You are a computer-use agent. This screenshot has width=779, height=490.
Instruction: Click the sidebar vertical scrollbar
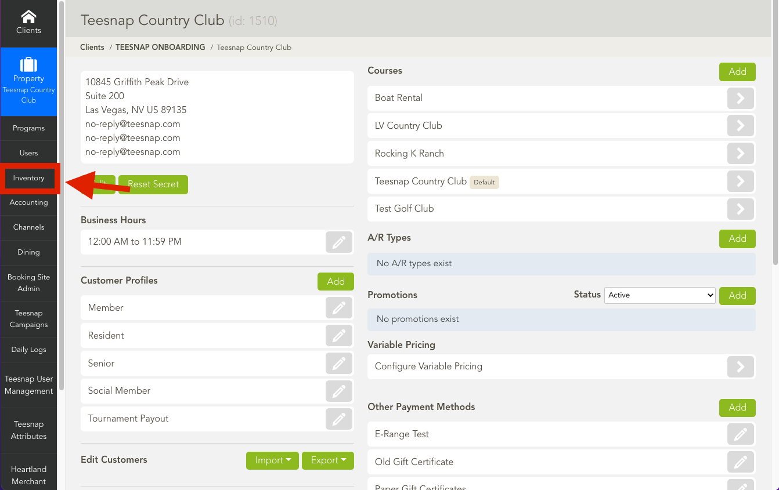pos(61,197)
